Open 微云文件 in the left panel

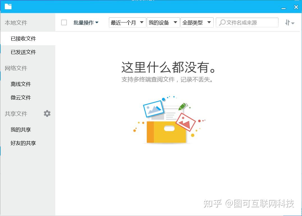click(x=20, y=97)
